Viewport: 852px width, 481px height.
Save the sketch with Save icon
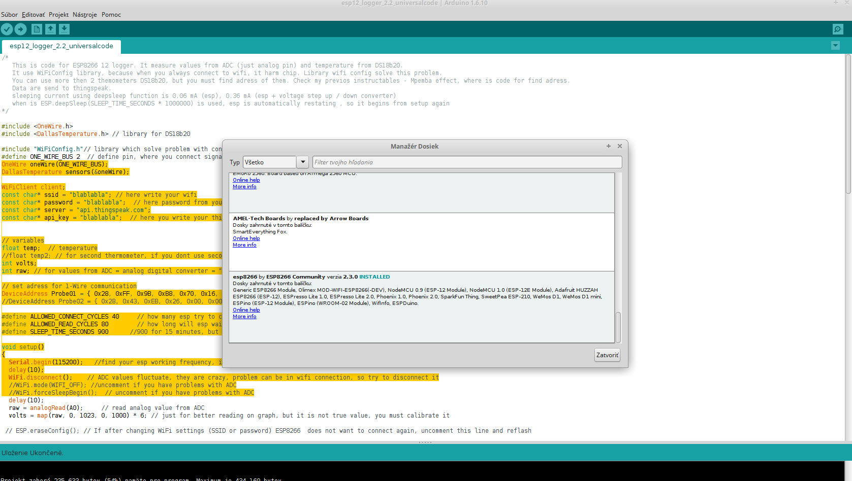click(x=64, y=29)
